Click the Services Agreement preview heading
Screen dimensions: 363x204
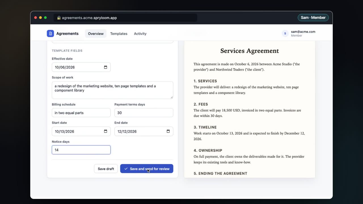point(250,51)
